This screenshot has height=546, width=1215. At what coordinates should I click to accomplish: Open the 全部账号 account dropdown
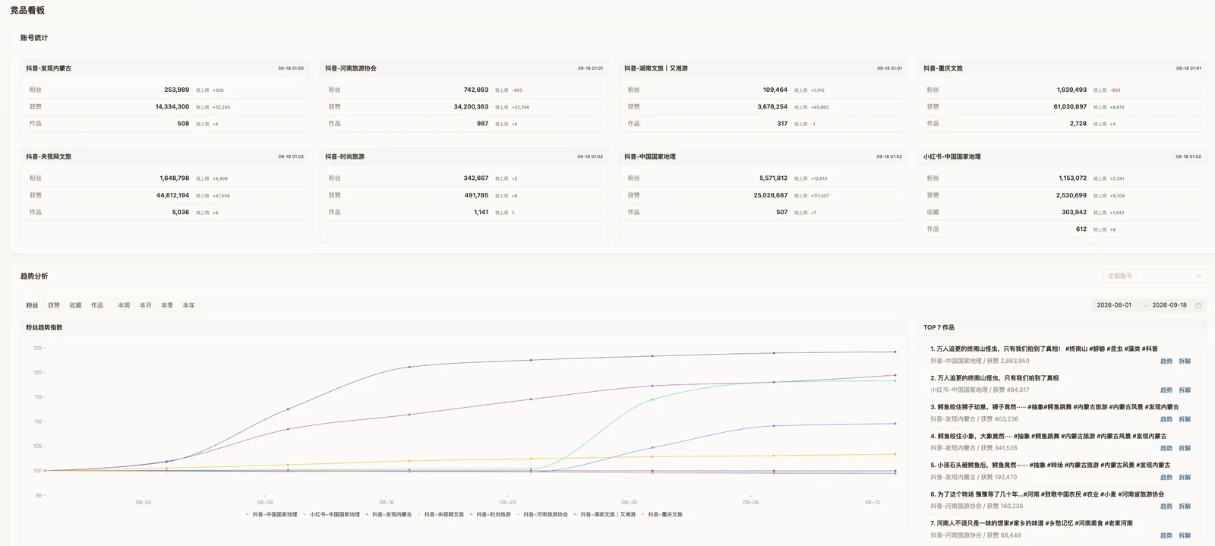coord(1154,276)
